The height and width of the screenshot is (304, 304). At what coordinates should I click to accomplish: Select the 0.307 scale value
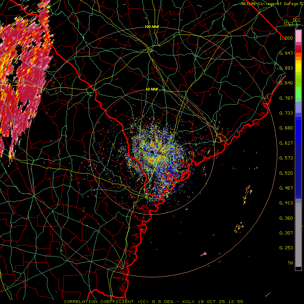point(286,233)
